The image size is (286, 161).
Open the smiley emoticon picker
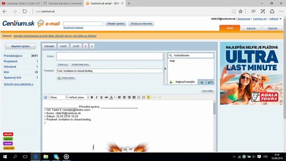pos(148,97)
